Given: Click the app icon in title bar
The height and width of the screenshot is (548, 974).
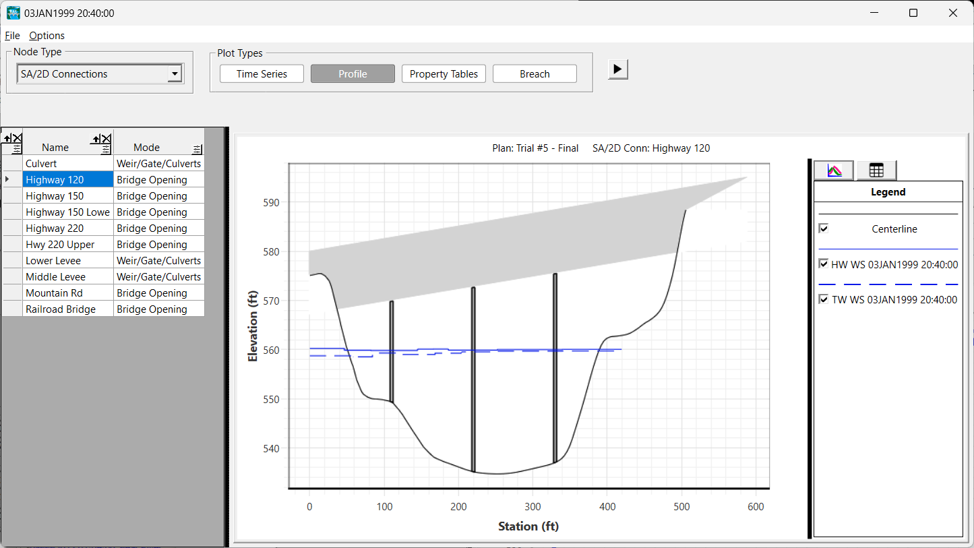Looking at the screenshot, I should 13,13.
